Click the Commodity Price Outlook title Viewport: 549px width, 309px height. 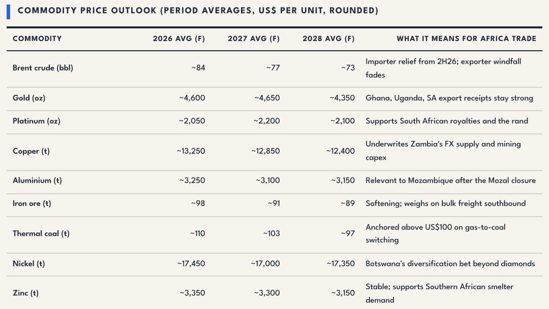point(198,11)
